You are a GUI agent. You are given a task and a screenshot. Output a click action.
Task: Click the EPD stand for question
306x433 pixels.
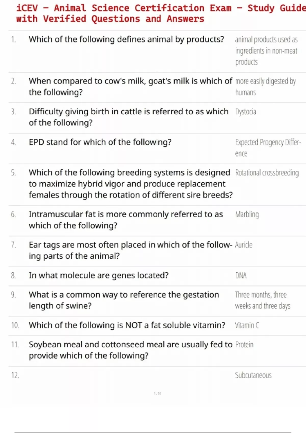(x=100, y=142)
